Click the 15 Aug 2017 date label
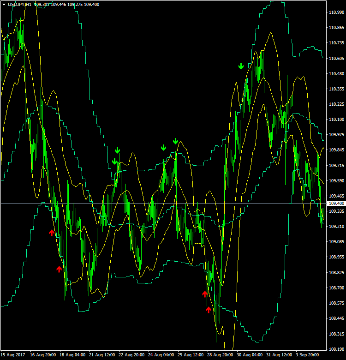The image size is (346, 360). [x=13, y=355]
